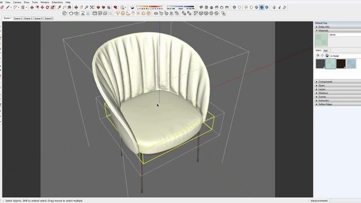Switch to the Scene 2 tab
Image resolution: width=361 pixels, height=203 pixels.
click(17, 18)
